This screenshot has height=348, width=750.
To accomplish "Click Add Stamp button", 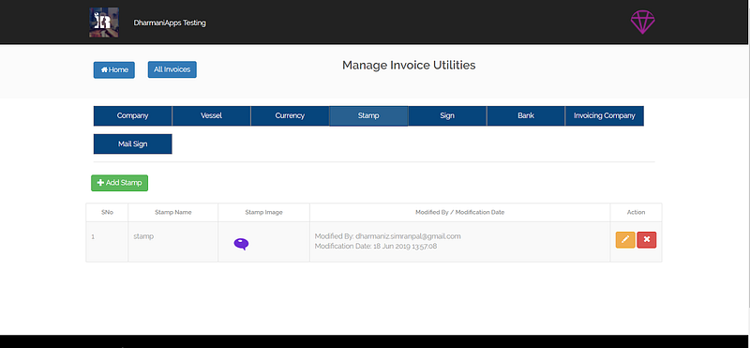I will click(x=120, y=183).
